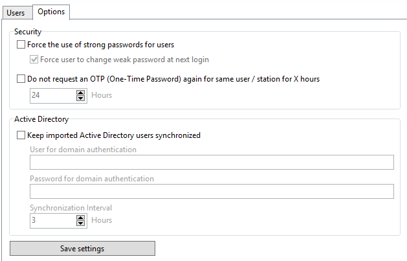Click the strong passwords checkbox label text
Viewport: 407px width, 261px height.
101,45
